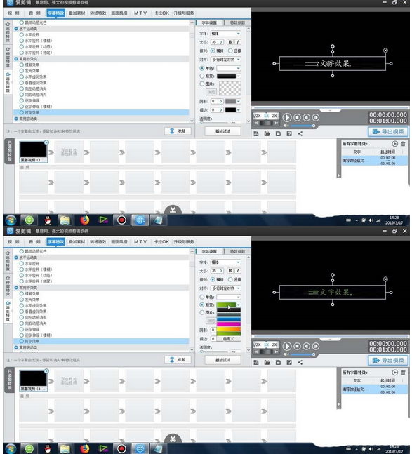Open the 描边 stroke color dropdown in the upper window

click(x=238, y=110)
